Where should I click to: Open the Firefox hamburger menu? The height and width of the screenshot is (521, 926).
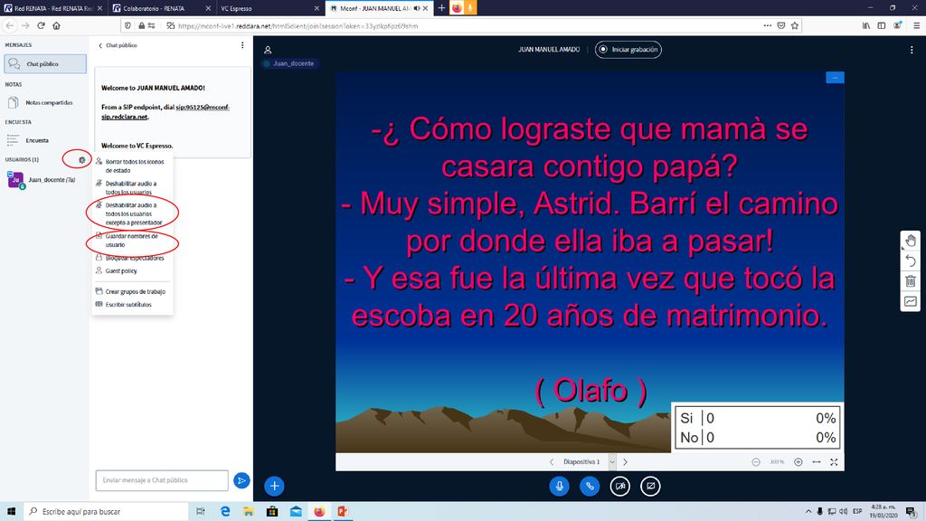click(916, 25)
